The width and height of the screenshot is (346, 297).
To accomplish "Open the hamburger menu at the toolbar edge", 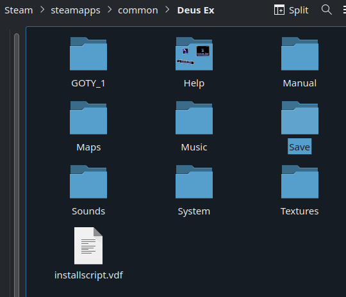I will [x=344, y=10].
